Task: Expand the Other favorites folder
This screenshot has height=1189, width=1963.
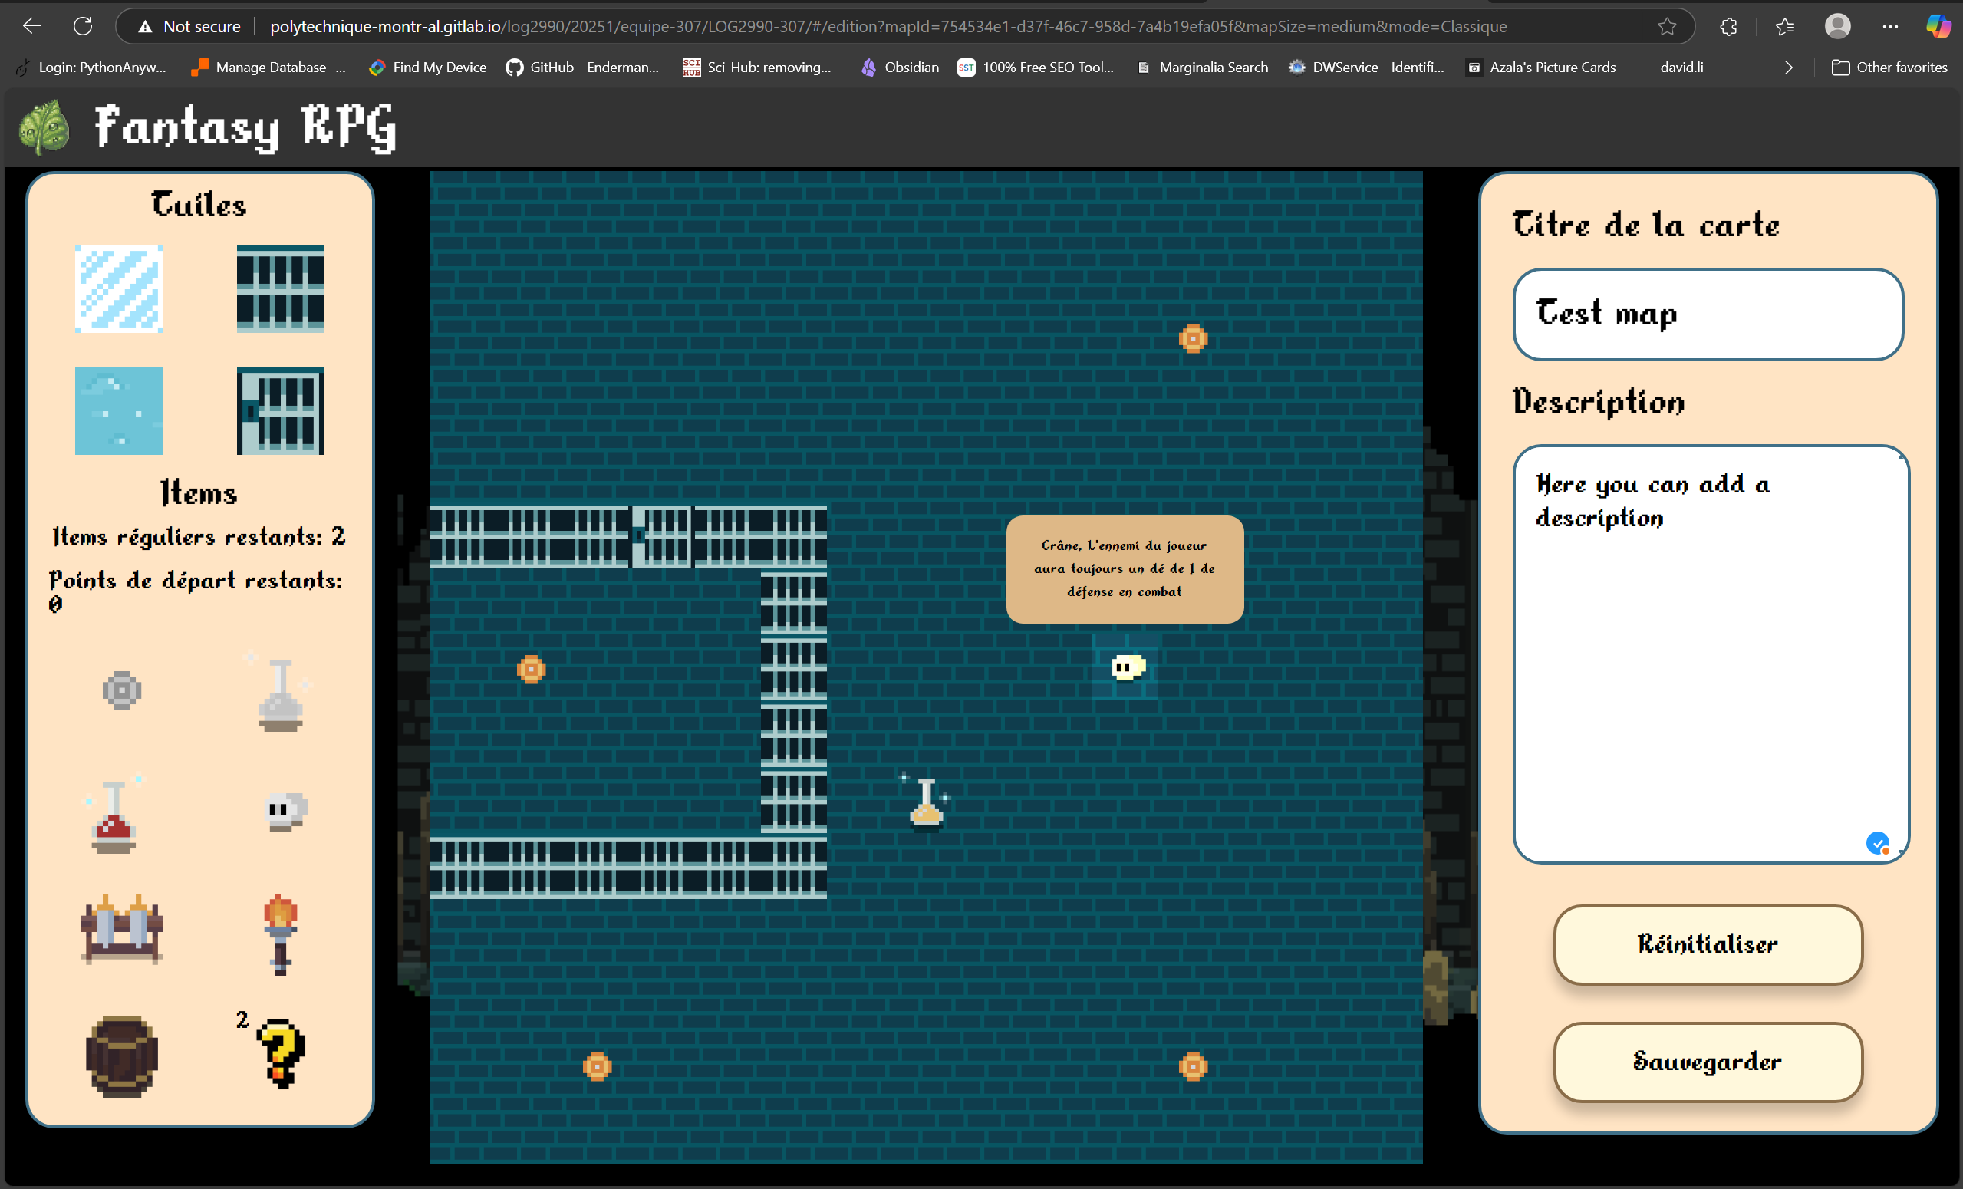Action: (1889, 67)
